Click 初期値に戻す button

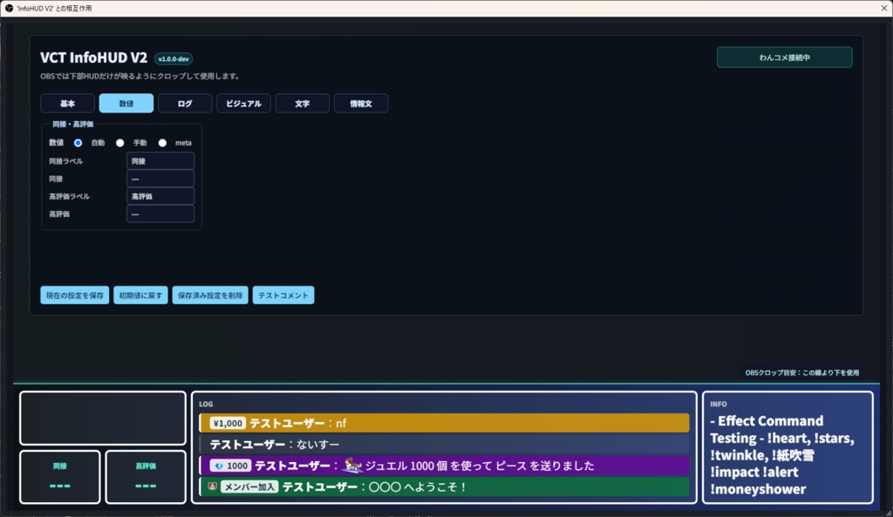click(140, 295)
